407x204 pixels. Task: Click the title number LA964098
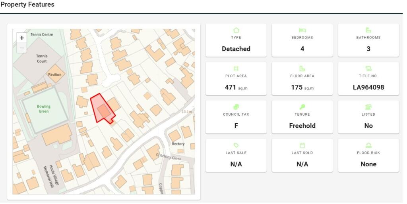[x=368, y=87]
